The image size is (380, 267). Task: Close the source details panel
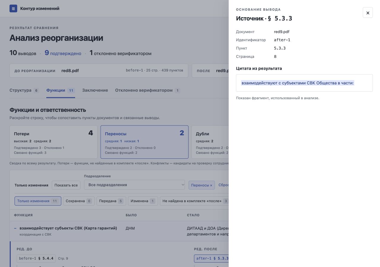(x=368, y=13)
